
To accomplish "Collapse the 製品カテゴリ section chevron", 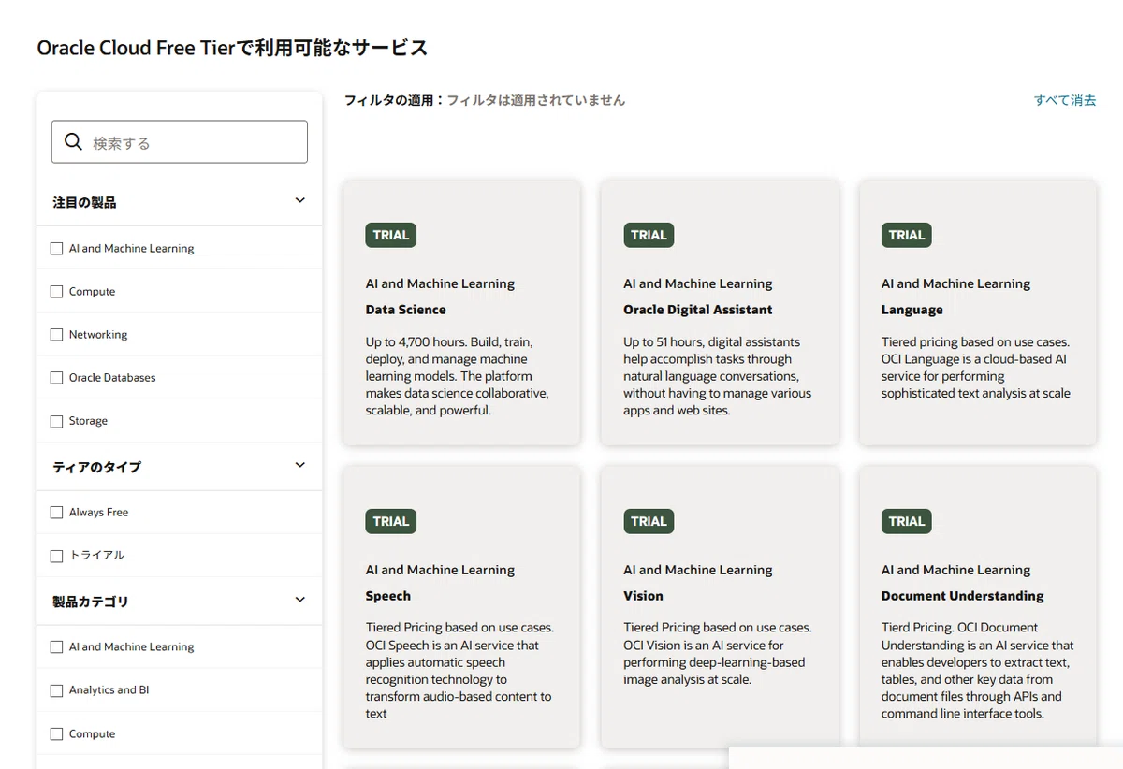I will click(299, 600).
